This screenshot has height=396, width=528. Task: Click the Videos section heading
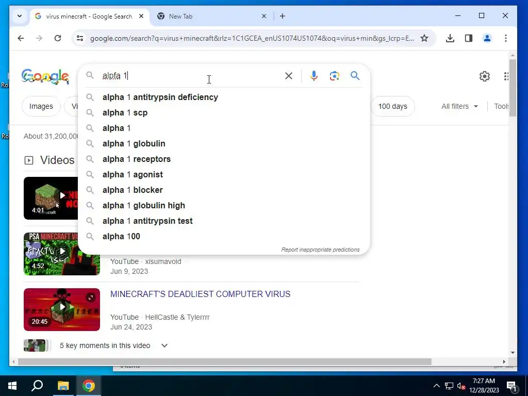[57, 160]
